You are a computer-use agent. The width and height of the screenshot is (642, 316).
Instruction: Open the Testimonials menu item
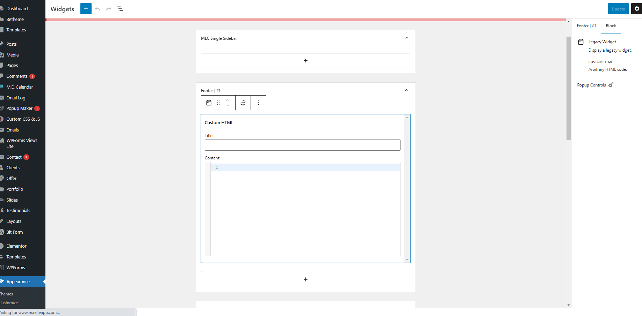(18, 210)
